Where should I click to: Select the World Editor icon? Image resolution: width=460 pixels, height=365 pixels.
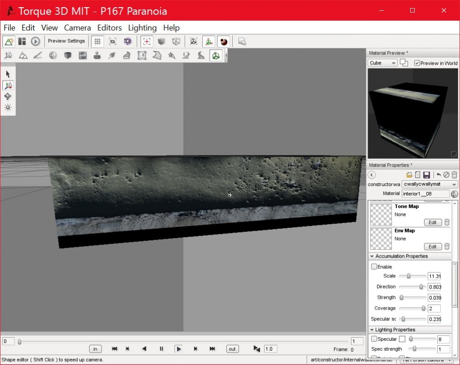(9, 41)
